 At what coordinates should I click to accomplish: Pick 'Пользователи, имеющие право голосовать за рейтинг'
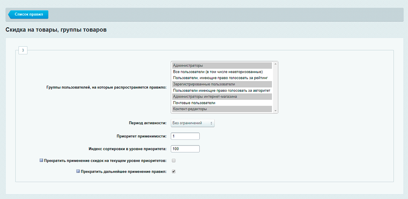pos(222,78)
